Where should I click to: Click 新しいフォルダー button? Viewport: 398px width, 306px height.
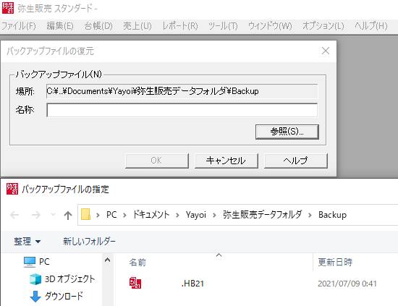(89, 242)
